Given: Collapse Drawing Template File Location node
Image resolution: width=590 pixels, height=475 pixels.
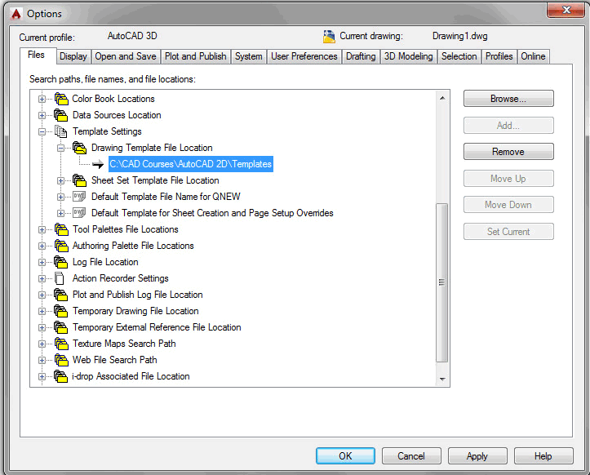Looking at the screenshot, I should coord(61,148).
